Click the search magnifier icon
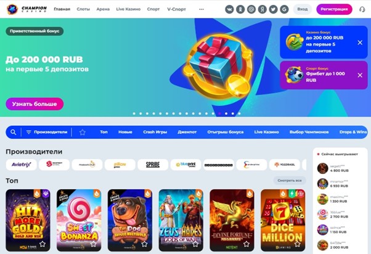Image resolution: width=371 pixels, height=254 pixels. (x=14, y=132)
